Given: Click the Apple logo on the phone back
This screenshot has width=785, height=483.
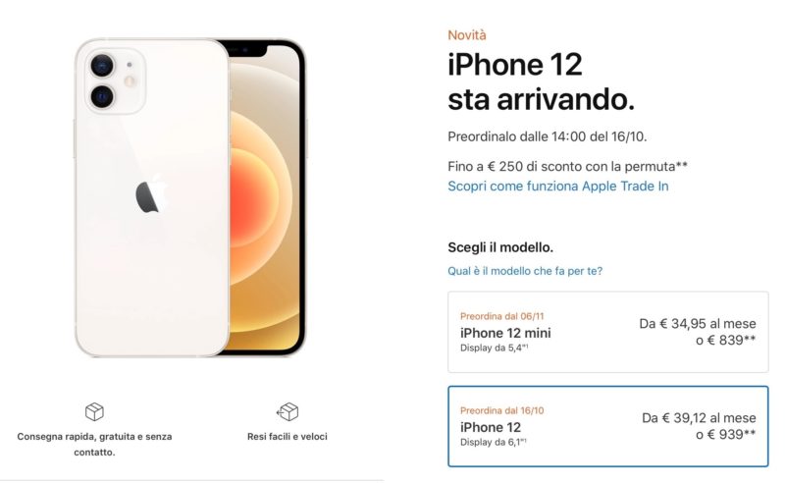Looking at the screenshot, I should pyautogui.click(x=151, y=194).
